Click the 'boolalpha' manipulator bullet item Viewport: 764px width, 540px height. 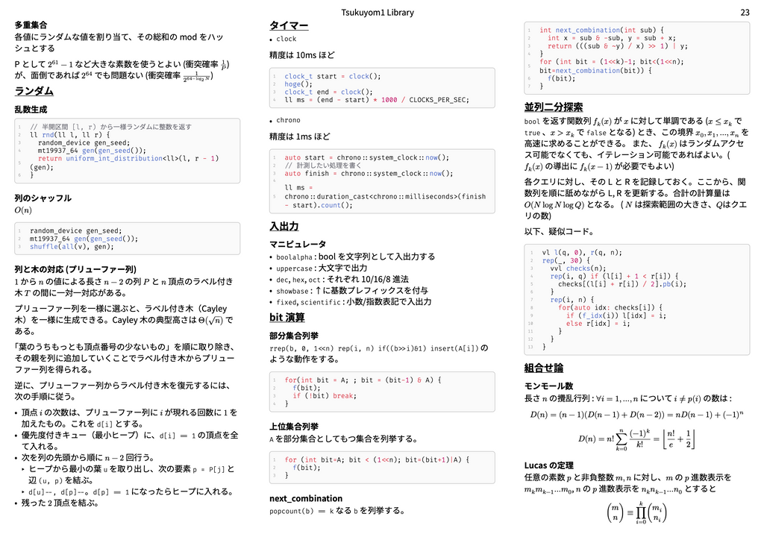coord(354,257)
